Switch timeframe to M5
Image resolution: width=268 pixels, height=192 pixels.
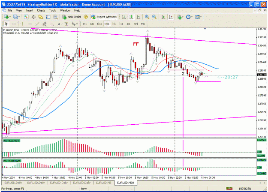[x=92, y=24]
